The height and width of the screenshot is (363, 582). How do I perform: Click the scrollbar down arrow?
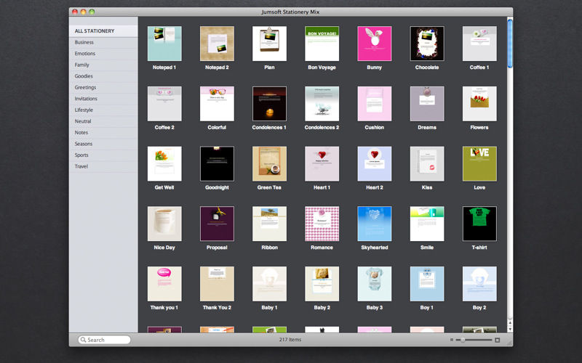510,329
